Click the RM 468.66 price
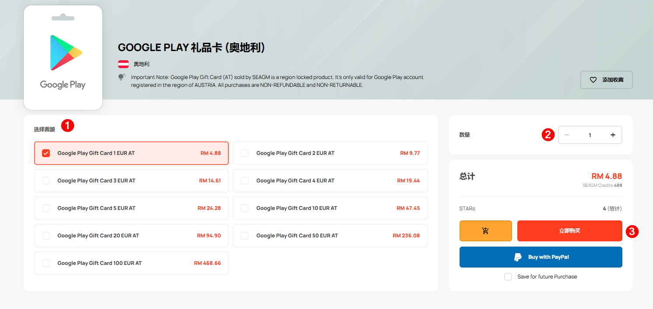This screenshot has width=653, height=309. 207,263
